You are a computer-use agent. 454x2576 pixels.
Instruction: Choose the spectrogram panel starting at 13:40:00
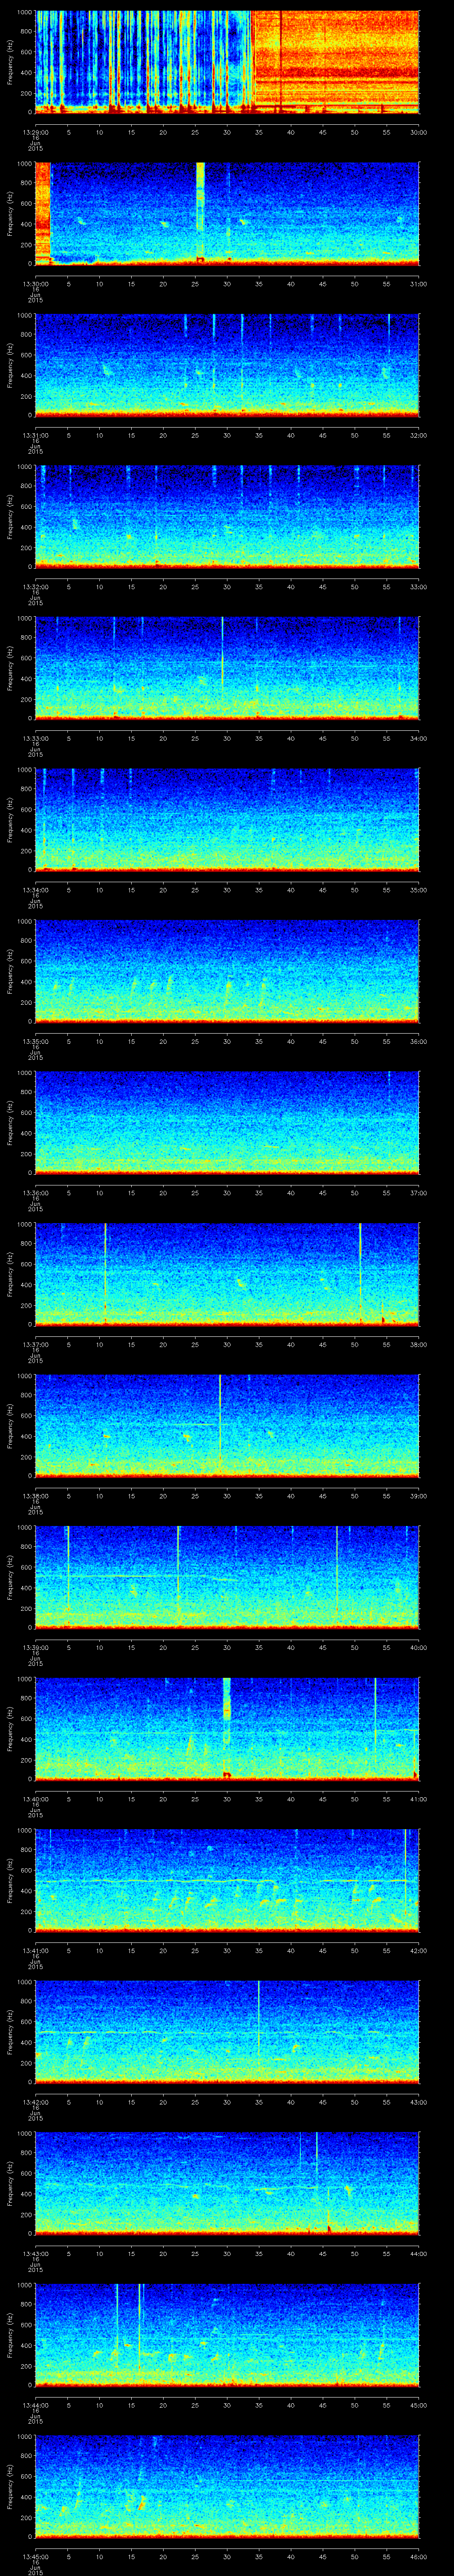[227, 1728]
